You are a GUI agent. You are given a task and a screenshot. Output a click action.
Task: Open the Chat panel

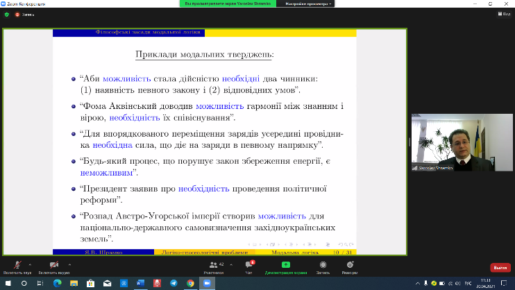click(248, 266)
